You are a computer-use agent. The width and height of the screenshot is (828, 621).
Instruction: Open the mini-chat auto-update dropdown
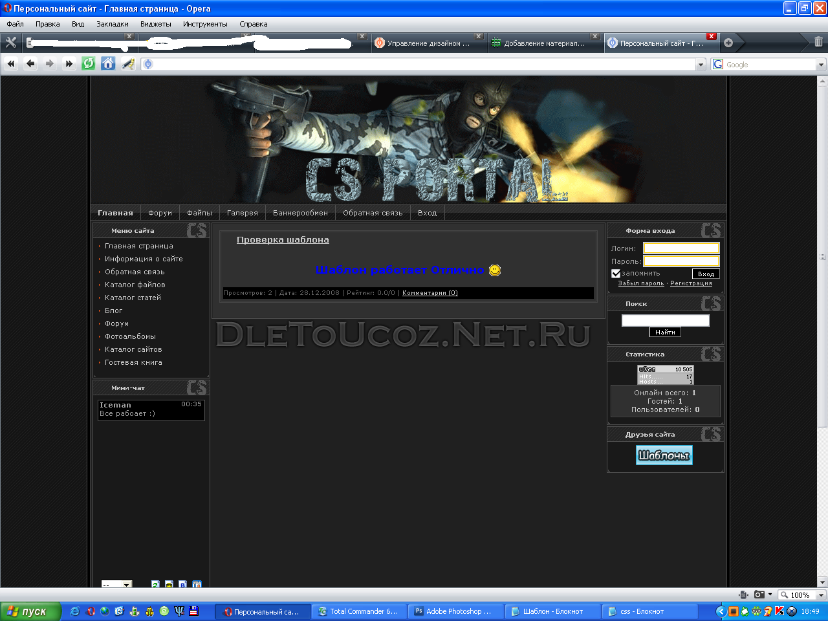point(116,584)
